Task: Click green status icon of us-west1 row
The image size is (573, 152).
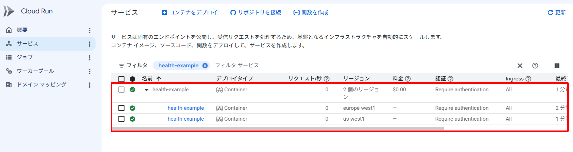Action: point(132,119)
